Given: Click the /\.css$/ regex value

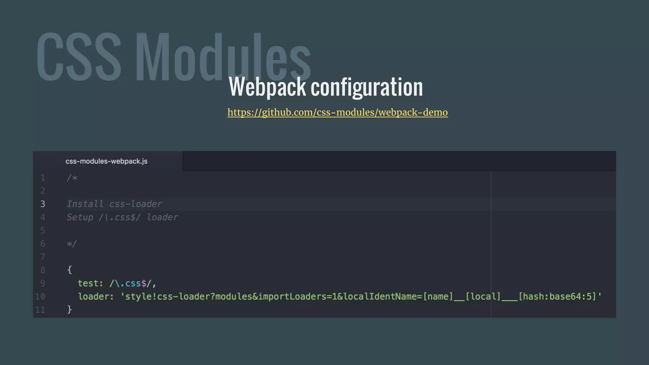Looking at the screenshot, I should 130,283.
